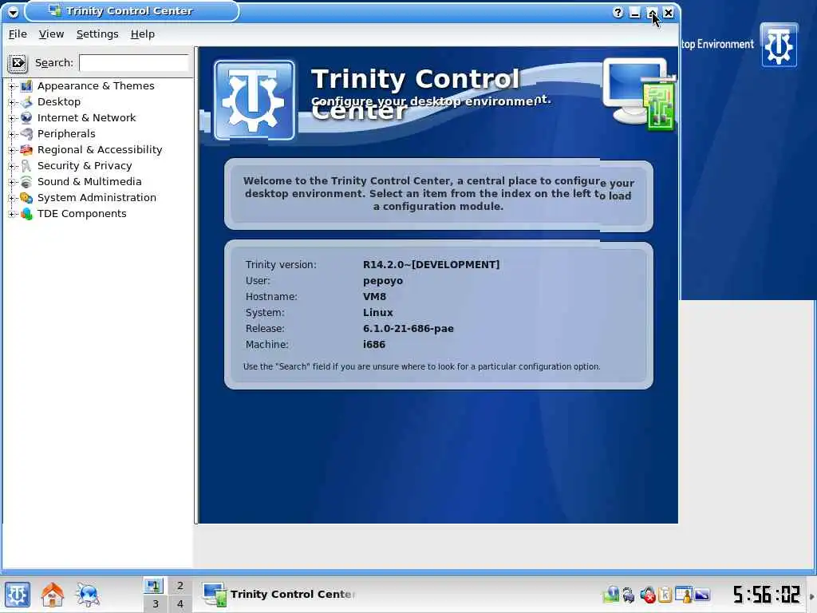Select the Regional & Accessibility label
817x613 pixels.
click(100, 150)
